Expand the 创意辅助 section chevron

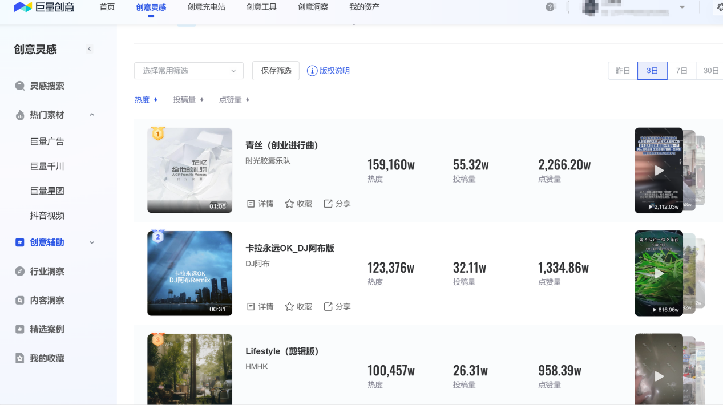pos(92,242)
